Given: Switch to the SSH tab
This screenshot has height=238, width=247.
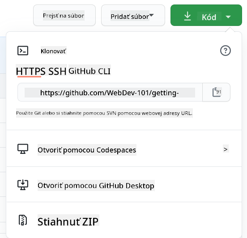Looking at the screenshot, I should (57, 71).
